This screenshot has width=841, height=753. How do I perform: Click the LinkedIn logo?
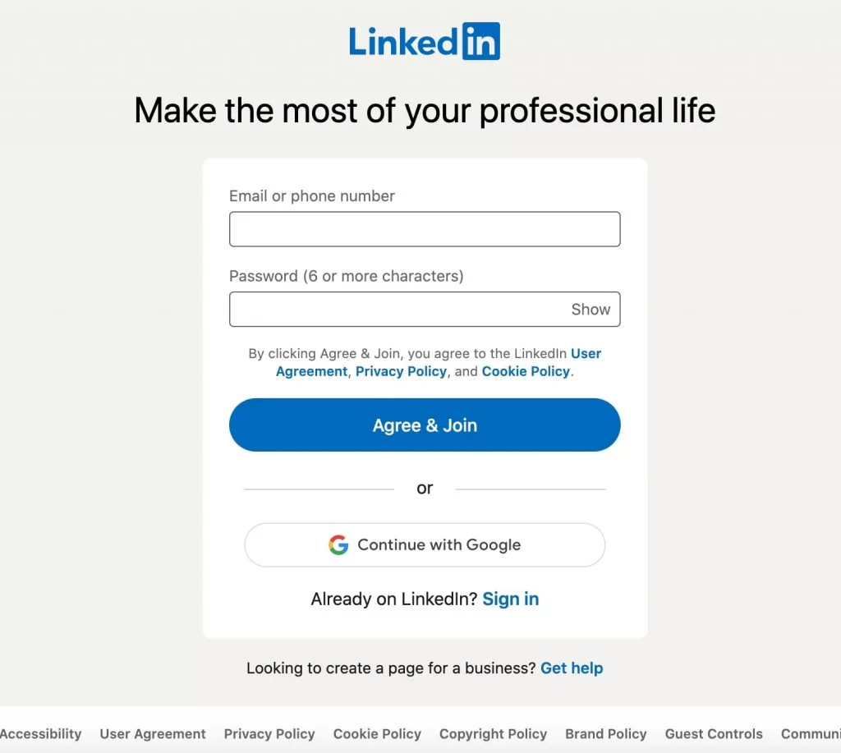[x=425, y=41]
